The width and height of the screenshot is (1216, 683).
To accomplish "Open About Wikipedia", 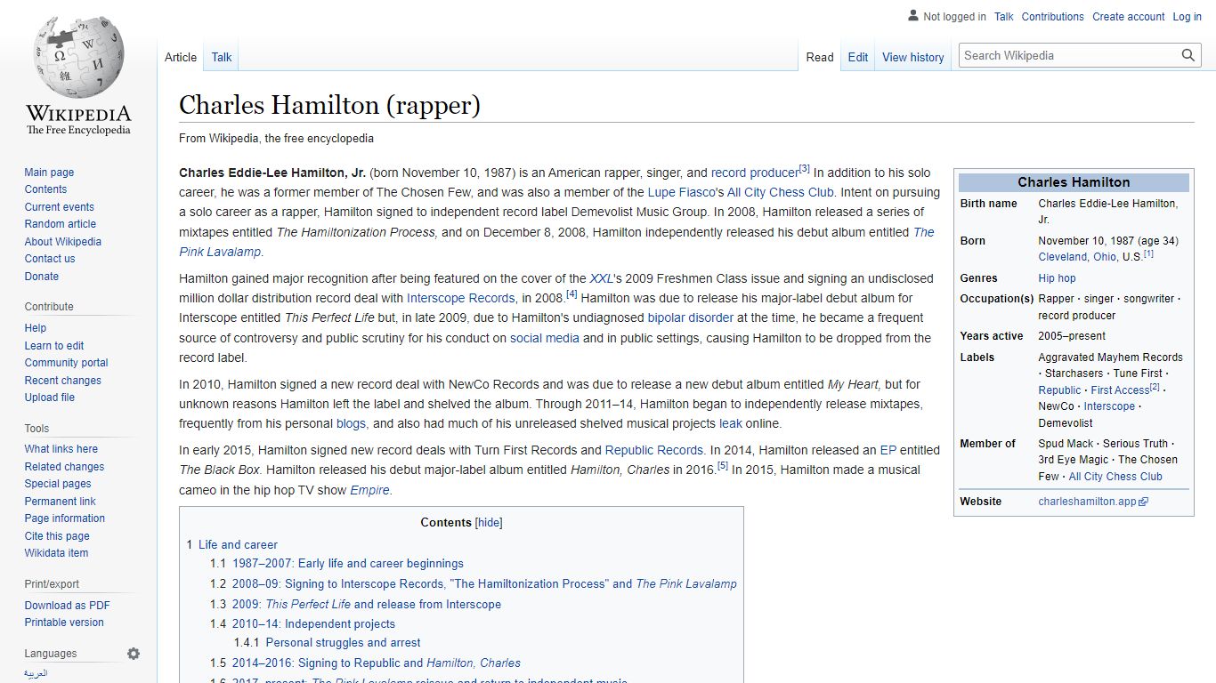I will 63,242.
